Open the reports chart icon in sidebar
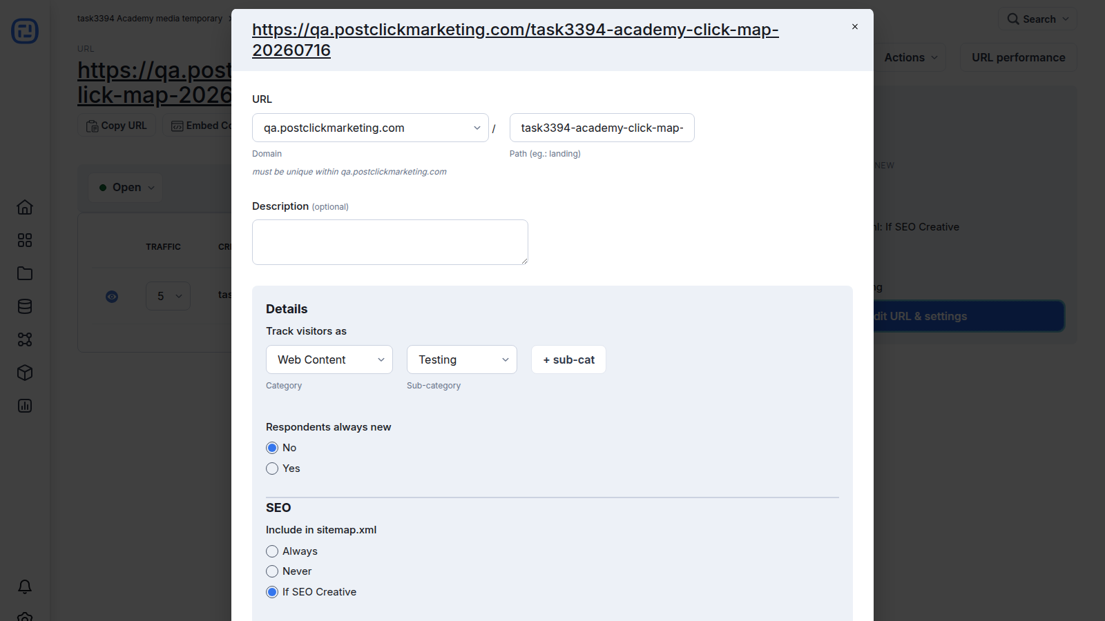Viewport: 1105px width, 621px height. (25, 406)
